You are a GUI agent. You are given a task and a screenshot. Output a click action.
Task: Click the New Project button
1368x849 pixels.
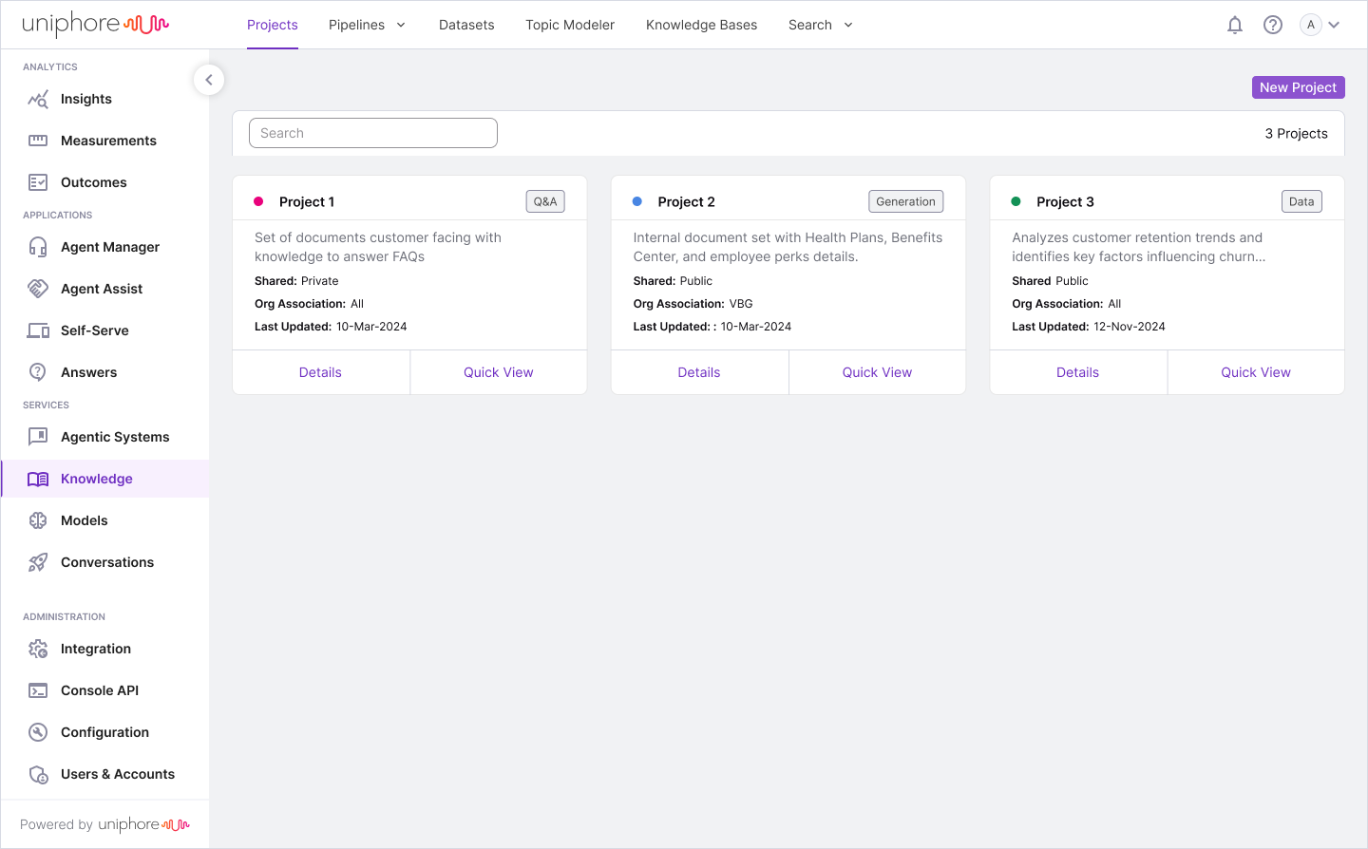click(1298, 87)
